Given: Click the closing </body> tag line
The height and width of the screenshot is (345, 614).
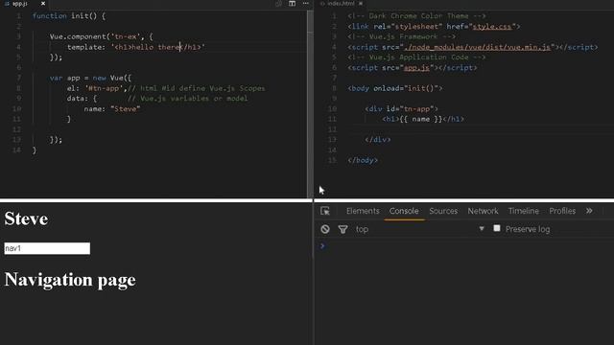Looking at the screenshot, I should coord(363,160).
